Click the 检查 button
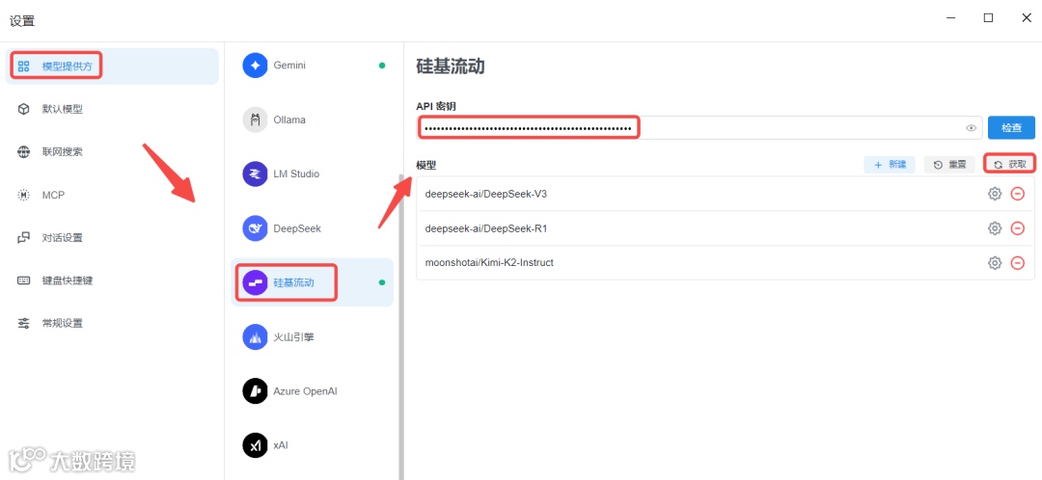 tap(1011, 127)
